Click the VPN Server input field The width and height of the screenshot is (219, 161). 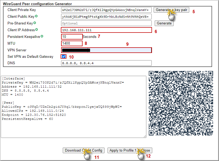pyautogui.click(x=106, y=50)
